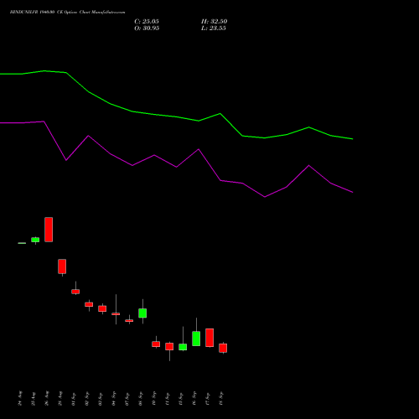Click the '26 Aug' date axis label
Screen dimensions: 419x419
click(47, 399)
